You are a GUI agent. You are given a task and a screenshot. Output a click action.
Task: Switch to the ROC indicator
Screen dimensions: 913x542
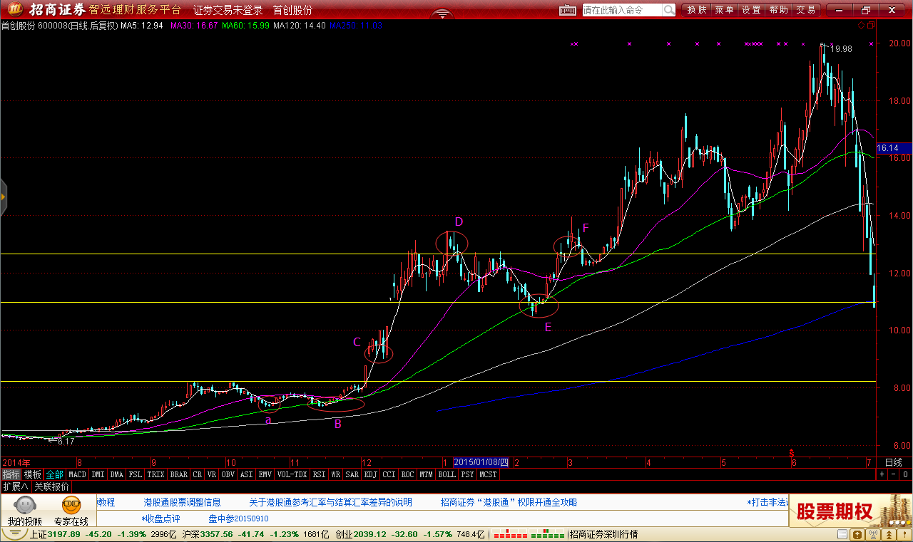point(408,474)
